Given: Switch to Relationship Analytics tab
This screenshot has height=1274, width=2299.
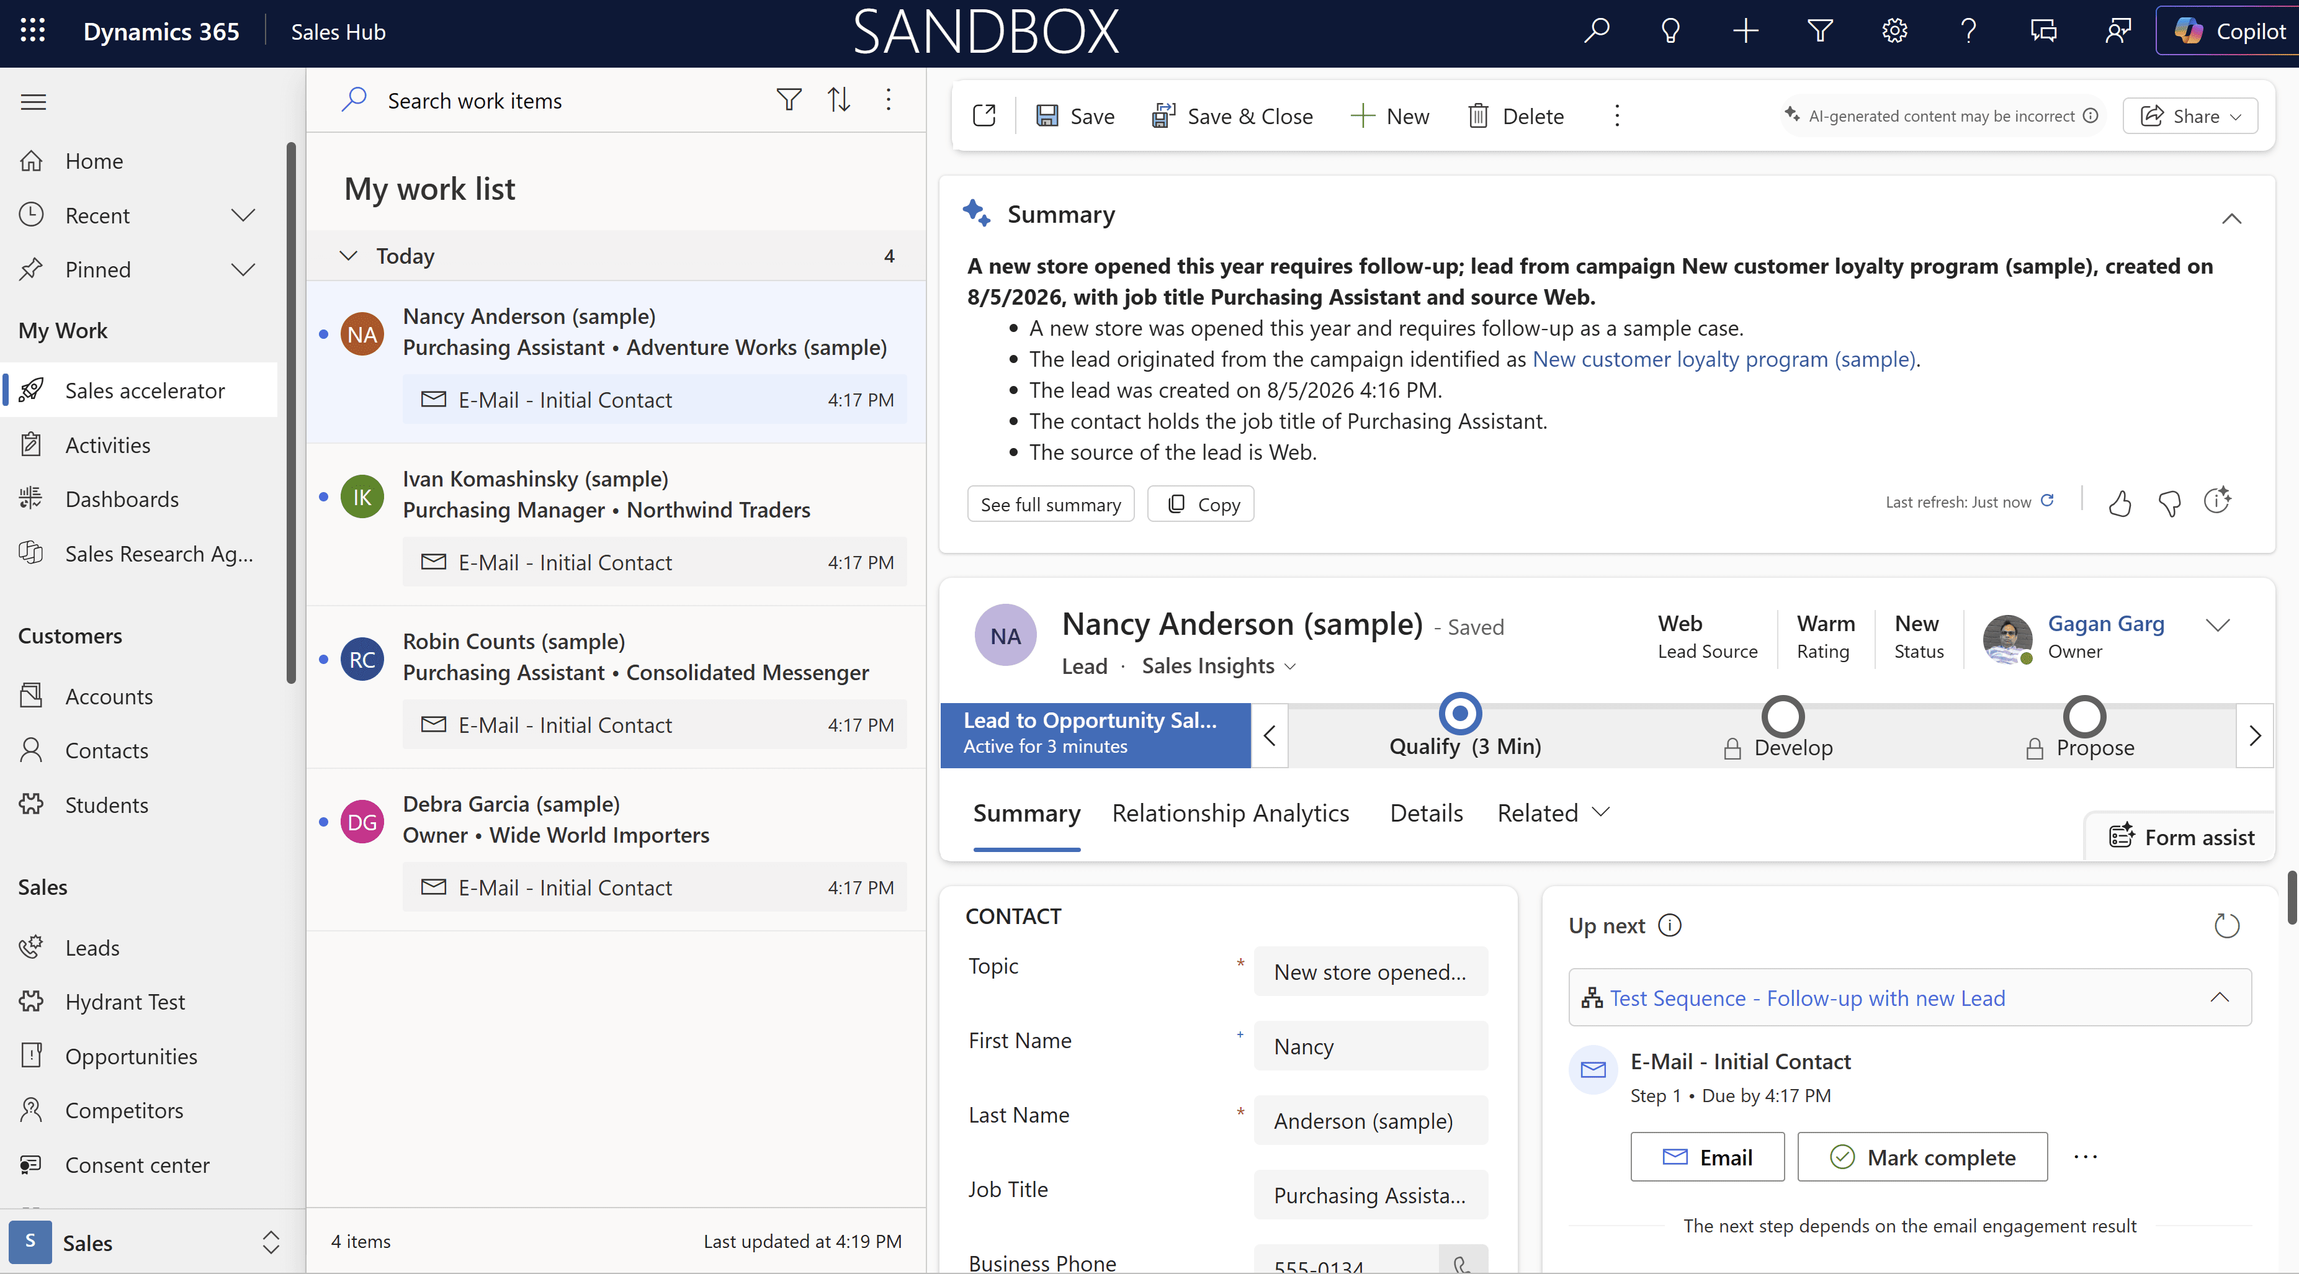Looking at the screenshot, I should [1230, 814].
